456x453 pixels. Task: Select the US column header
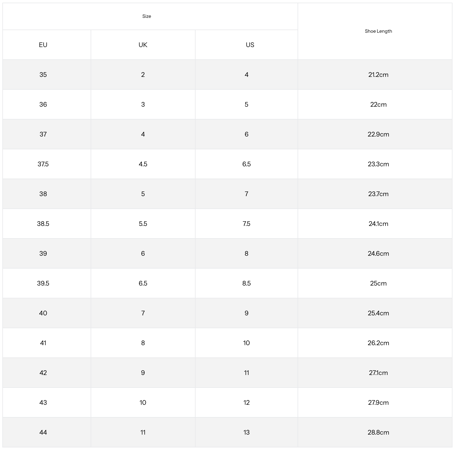click(250, 45)
